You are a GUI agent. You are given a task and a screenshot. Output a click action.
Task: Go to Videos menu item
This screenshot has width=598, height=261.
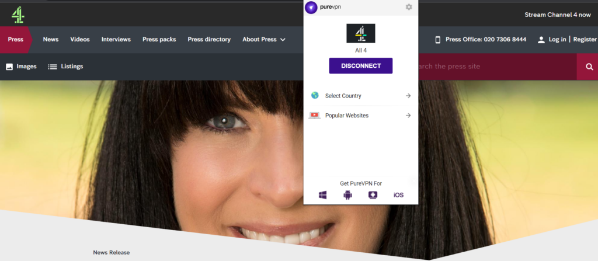click(80, 39)
